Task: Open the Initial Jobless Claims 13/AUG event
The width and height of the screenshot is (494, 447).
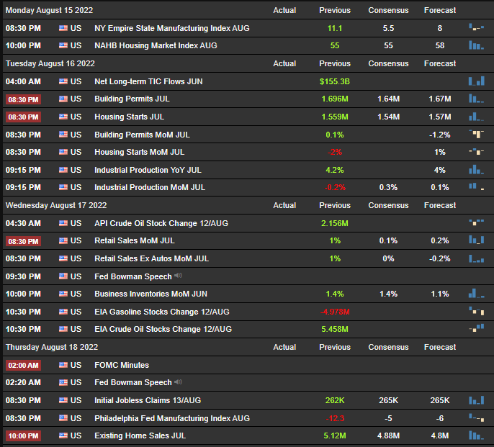Action: pos(148,400)
